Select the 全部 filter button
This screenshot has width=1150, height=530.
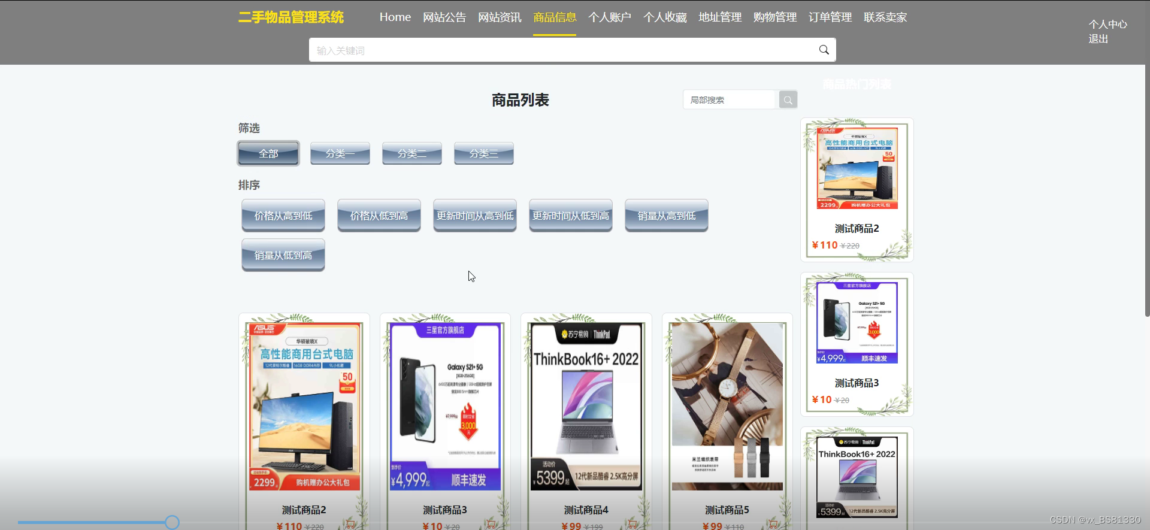point(268,153)
